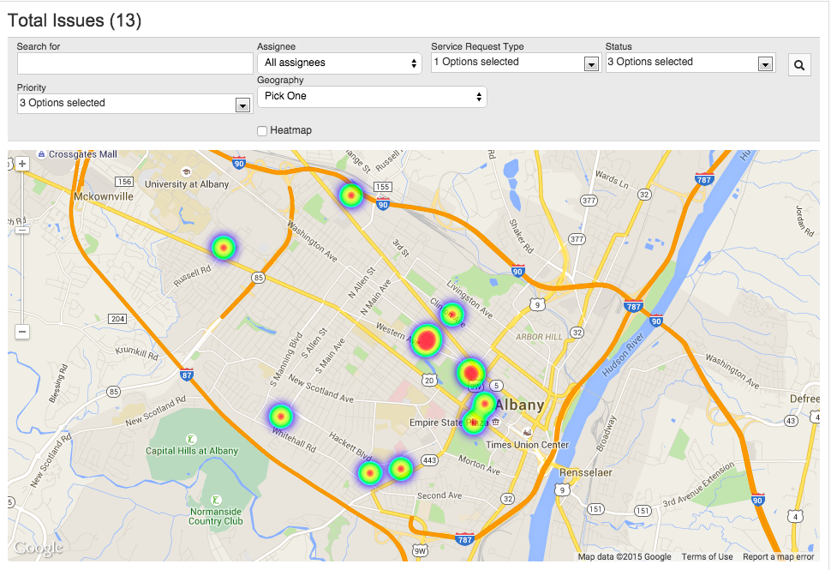Click the Capital Hills at Albany golf icon

point(191,439)
